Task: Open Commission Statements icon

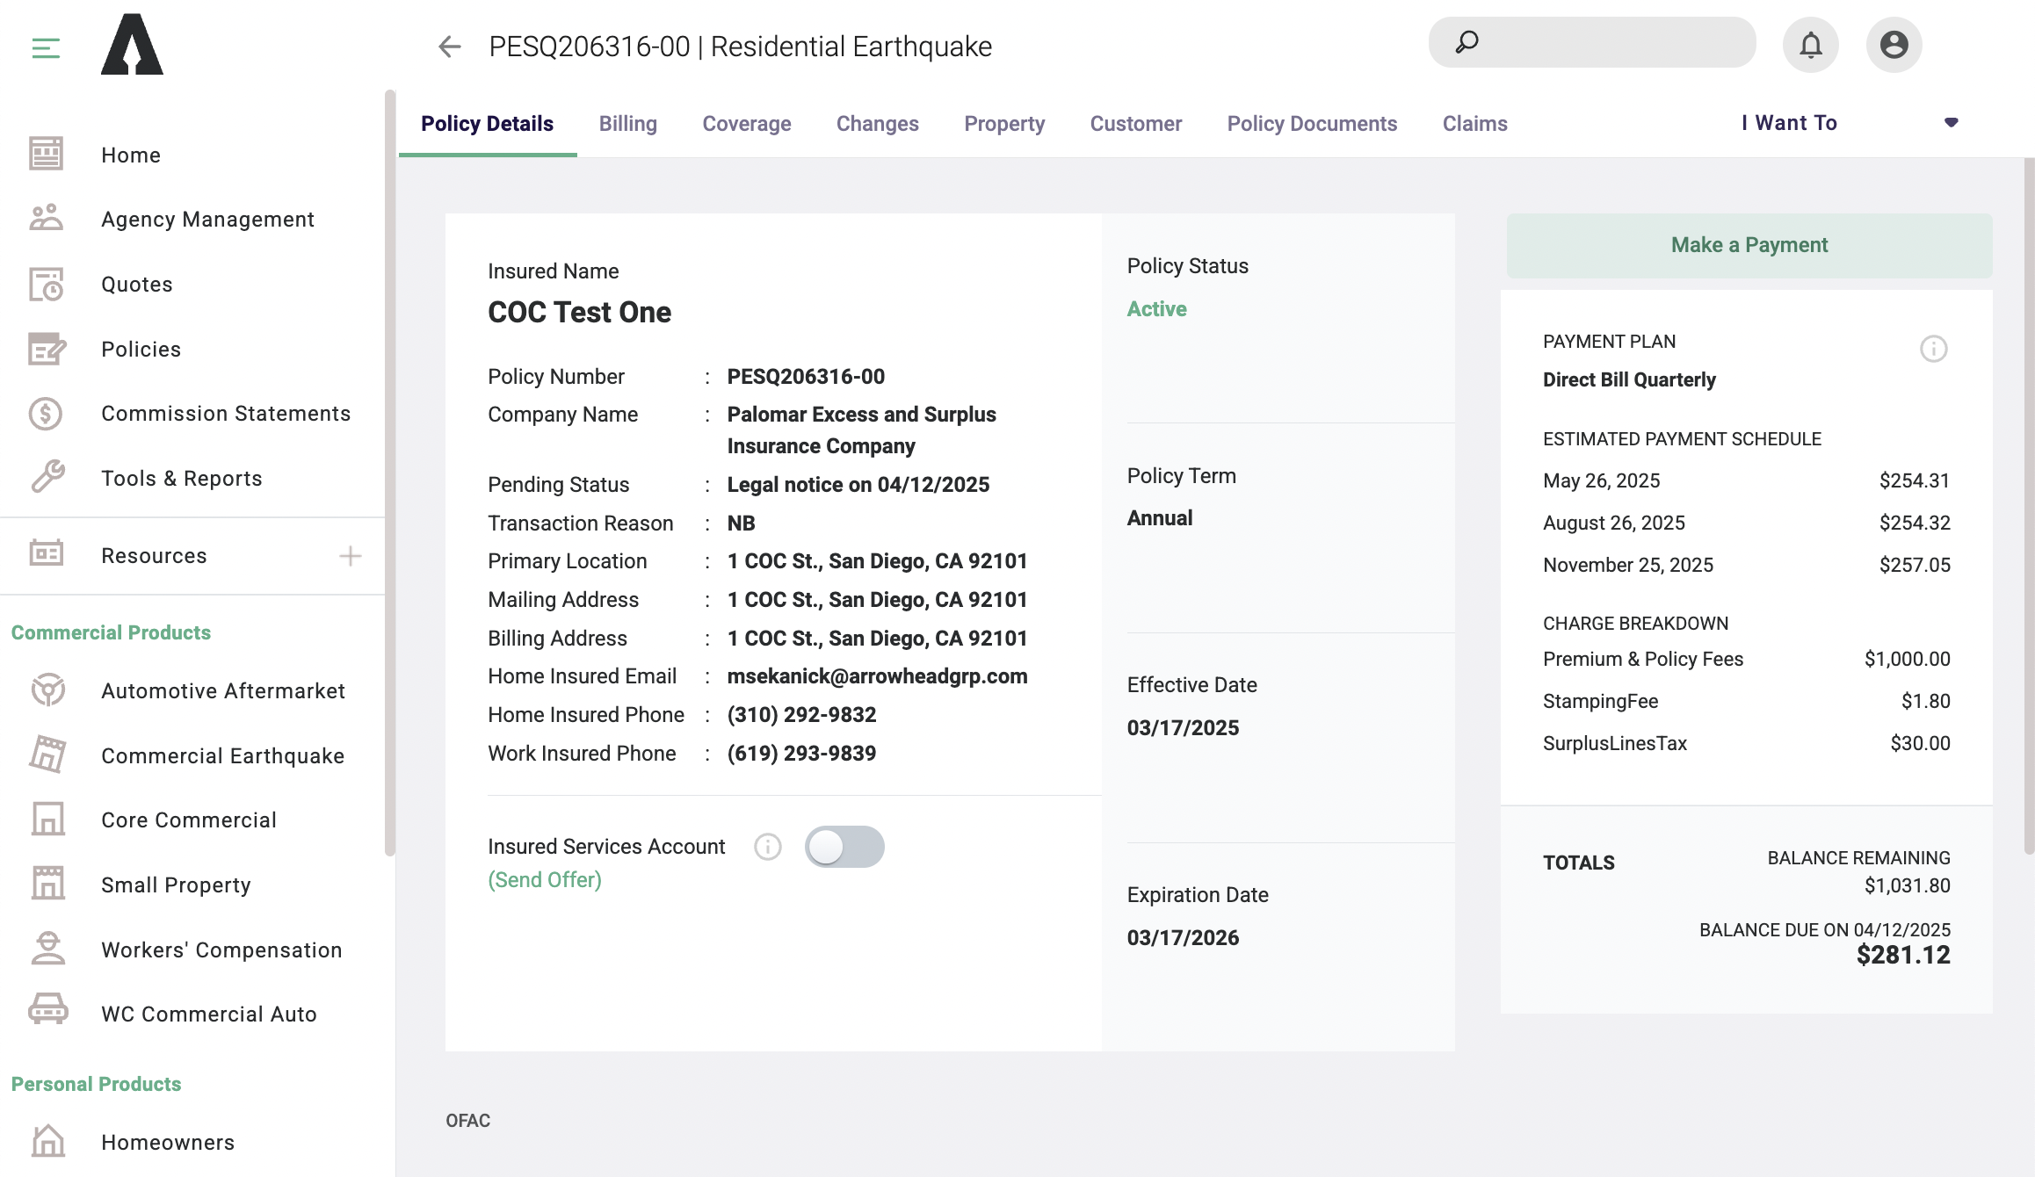Action: [45, 413]
